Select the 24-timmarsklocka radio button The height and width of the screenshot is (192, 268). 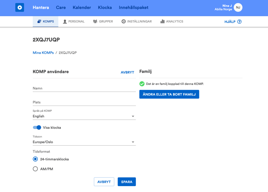point(35,159)
